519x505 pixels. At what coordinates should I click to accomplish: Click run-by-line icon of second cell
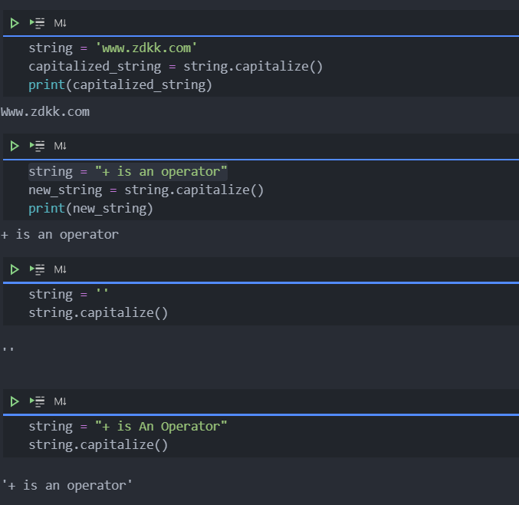[37, 146]
